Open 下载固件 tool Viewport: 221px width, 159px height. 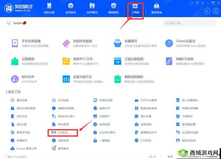pos(184,116)
